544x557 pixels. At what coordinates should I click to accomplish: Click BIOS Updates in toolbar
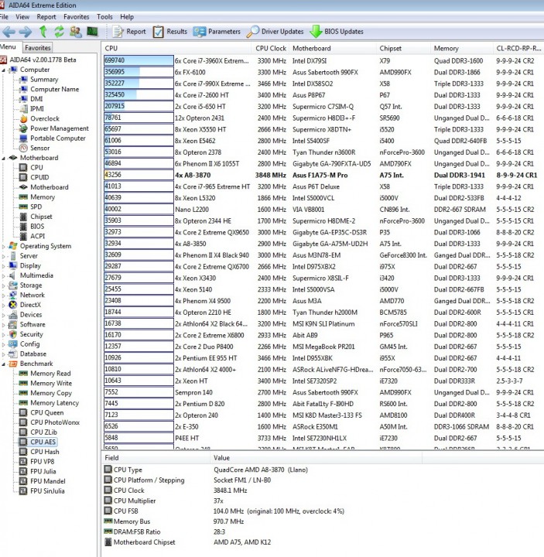tap(337, 32)
